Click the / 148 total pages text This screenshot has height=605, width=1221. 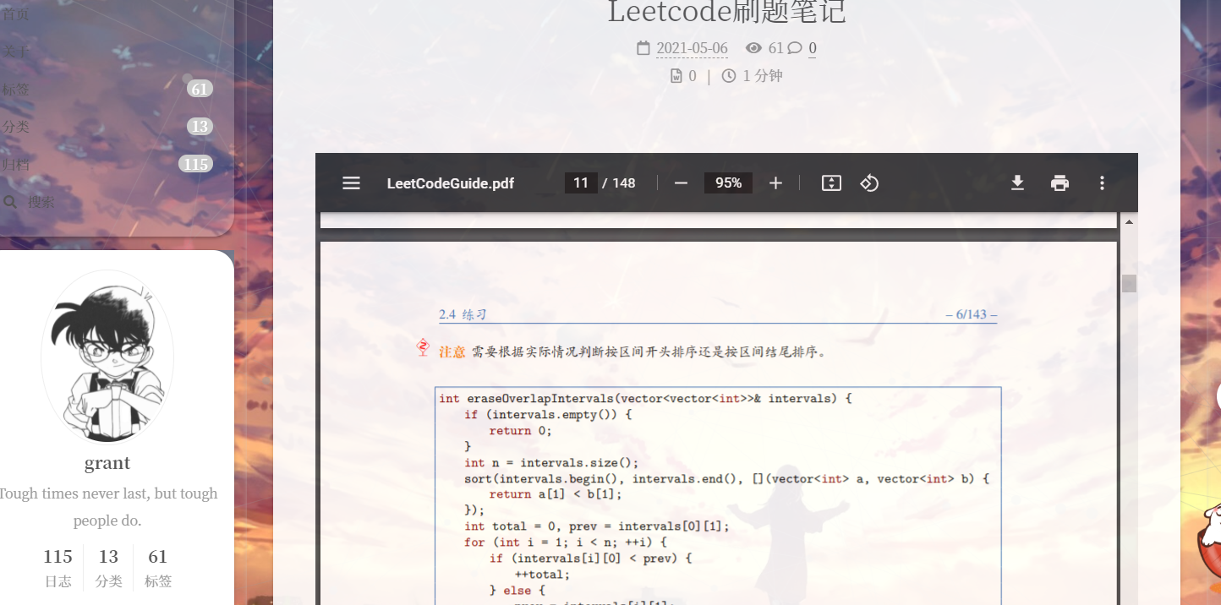619,183
